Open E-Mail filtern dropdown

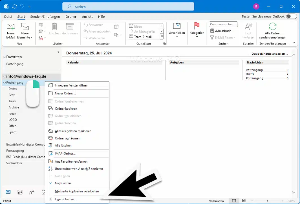[x=222, y=37]
